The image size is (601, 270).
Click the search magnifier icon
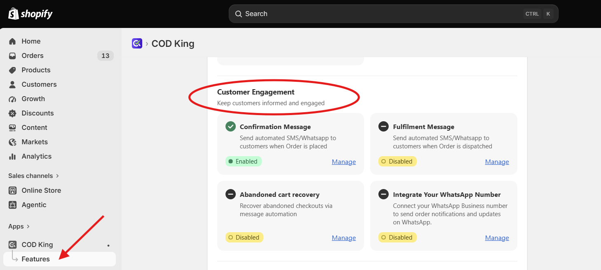[238, 14]
